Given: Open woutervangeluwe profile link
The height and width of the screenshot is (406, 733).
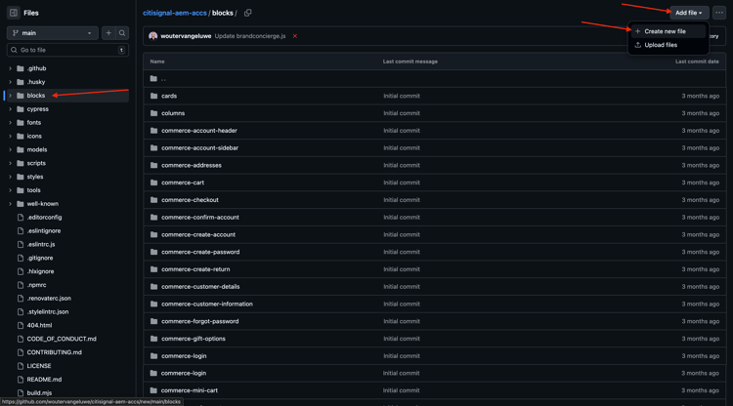Looking at the screenshot, I should click(186, 36).
